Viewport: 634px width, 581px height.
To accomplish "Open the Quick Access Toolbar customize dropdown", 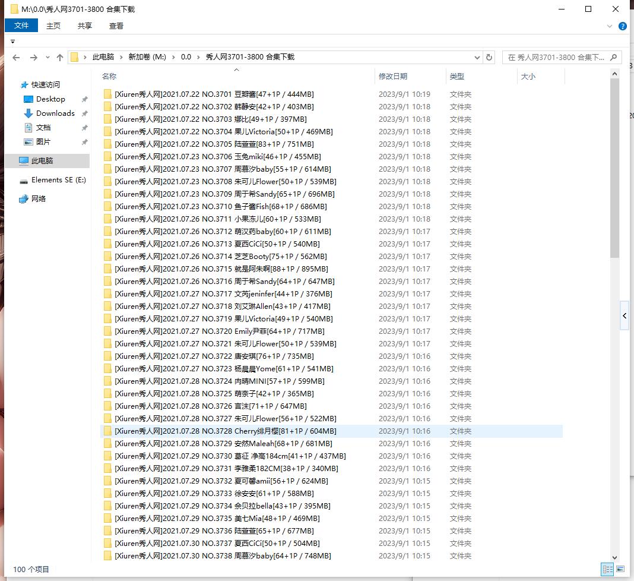I will click(x=12, y=42).
